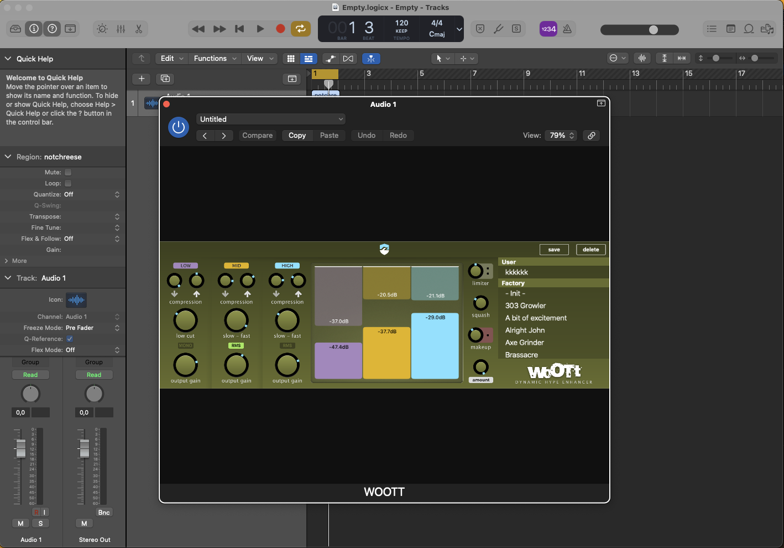784x548 pixels.
Task: Open the Pointer tool left-click menu
Action: [443, 59]
